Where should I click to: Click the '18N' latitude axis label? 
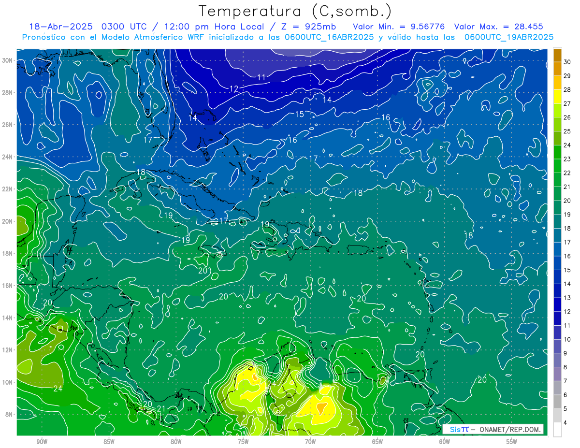click(7, 253)
